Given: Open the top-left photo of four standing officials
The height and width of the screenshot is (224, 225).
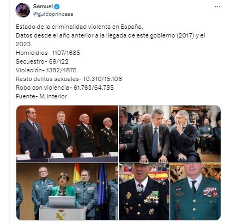Looking at the screenshot, I should pyautogui.click(x=67, y=134).
